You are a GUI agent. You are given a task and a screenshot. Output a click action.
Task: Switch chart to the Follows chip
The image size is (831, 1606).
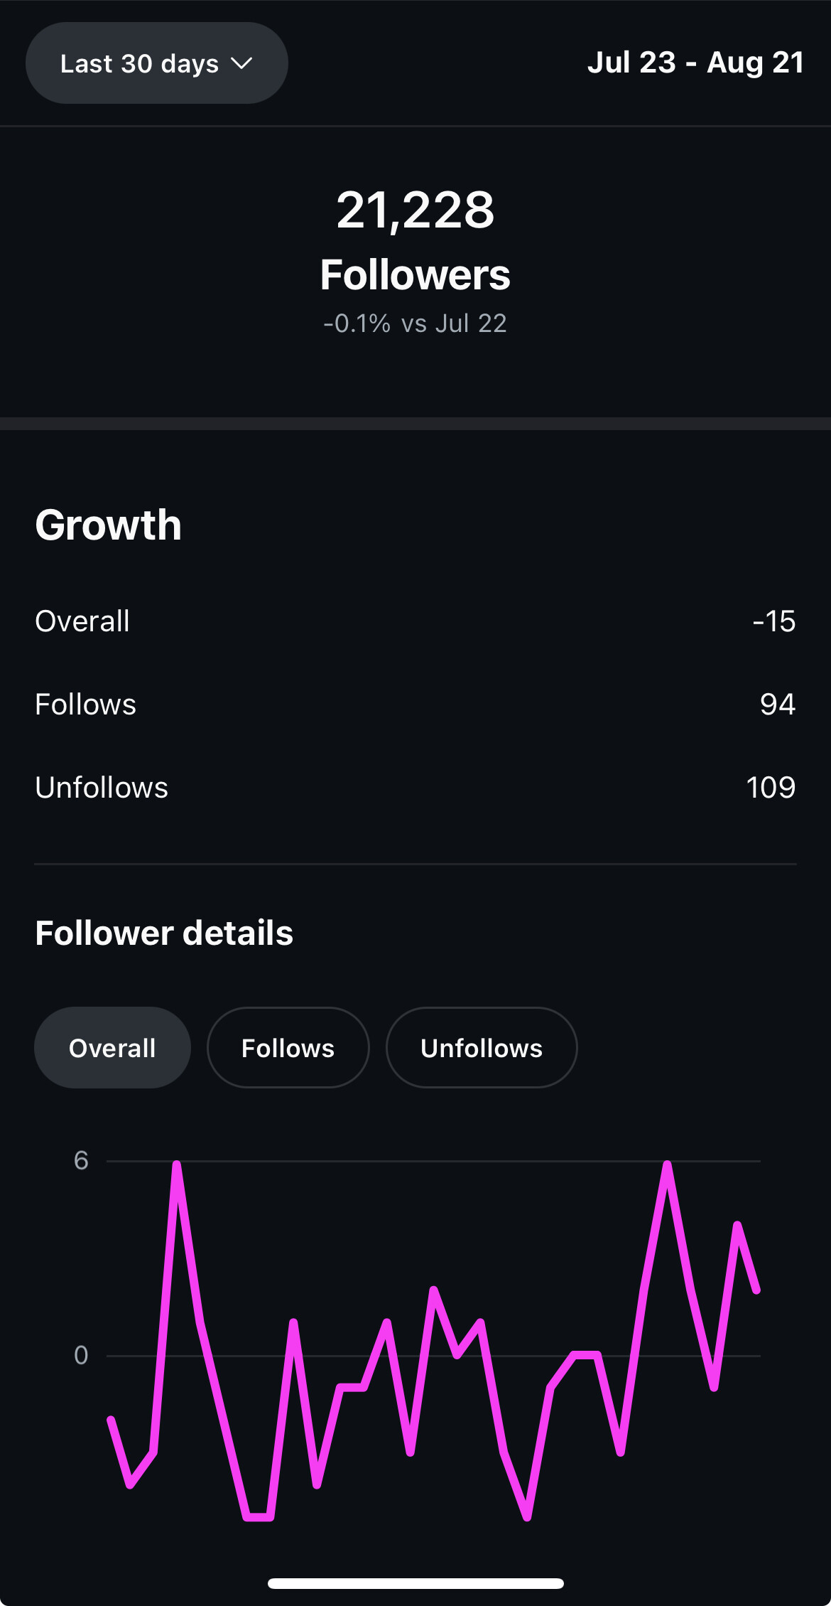pos(288,1048)
